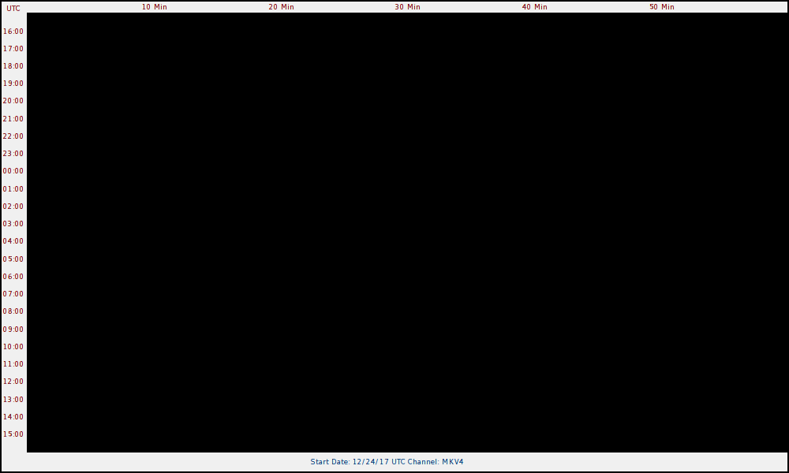Click the 08:00 hour row label
Viewport: 789px width, 473px height.
click(x=13, y=311)
